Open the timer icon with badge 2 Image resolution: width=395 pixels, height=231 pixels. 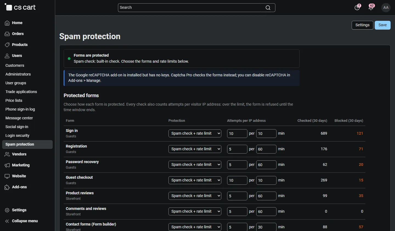coord(357,7)
